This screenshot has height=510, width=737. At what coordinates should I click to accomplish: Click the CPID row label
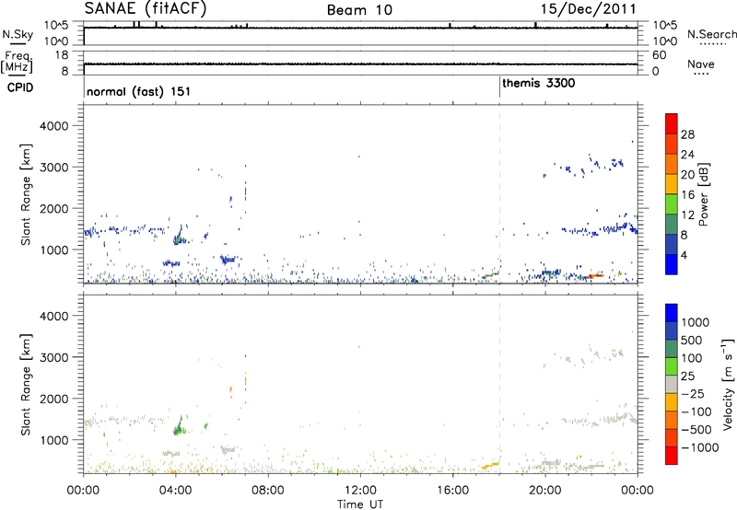(20, 87)
